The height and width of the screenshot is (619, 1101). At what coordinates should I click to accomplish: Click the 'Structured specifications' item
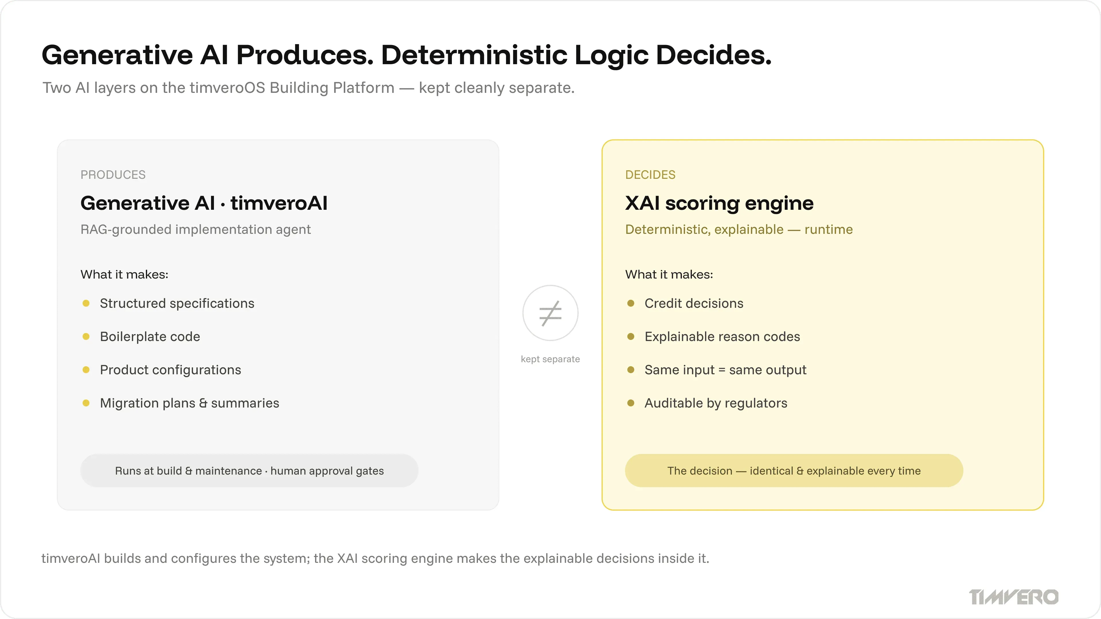pos(168,303)
